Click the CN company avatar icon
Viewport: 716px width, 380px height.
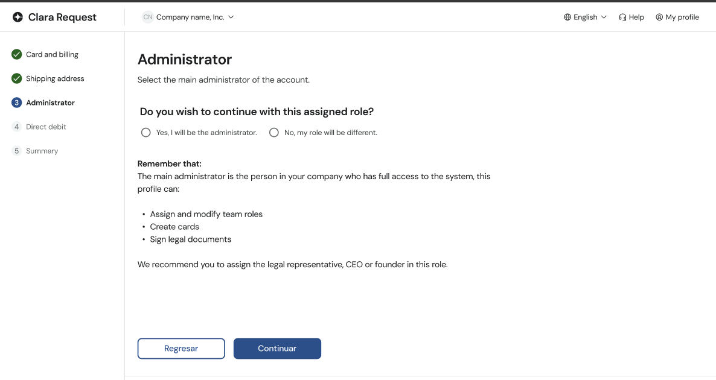point(147,17)
